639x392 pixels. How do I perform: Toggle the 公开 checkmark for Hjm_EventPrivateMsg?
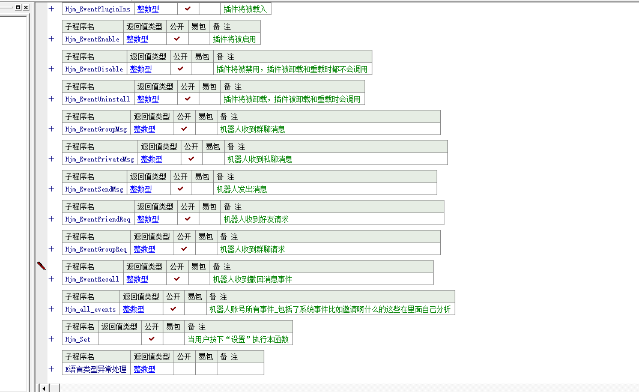pos(191,159)
